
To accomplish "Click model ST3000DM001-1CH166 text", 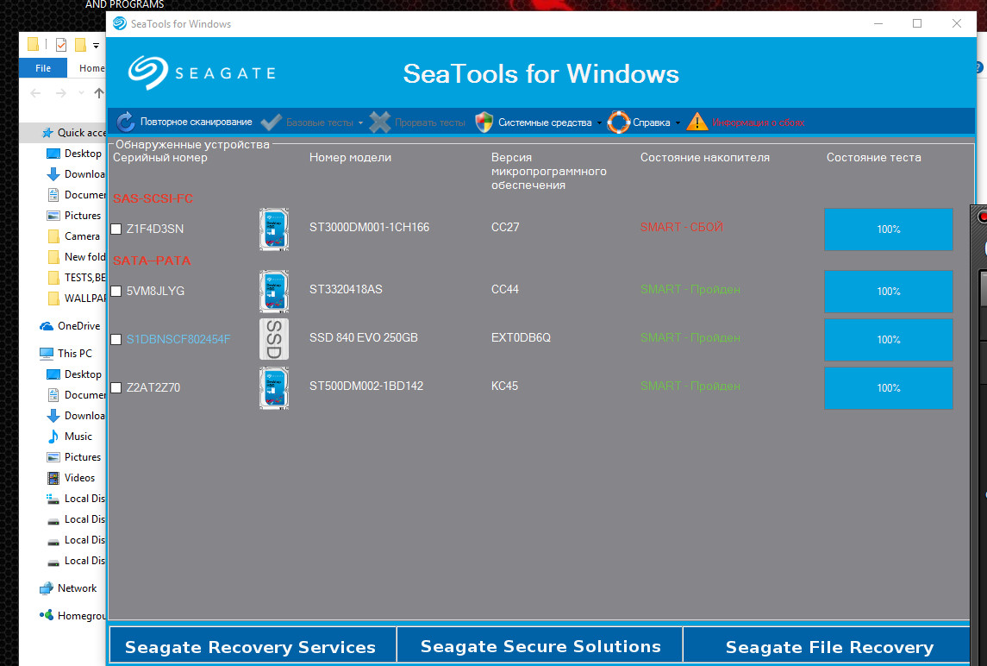I will [x=369, y=227].
